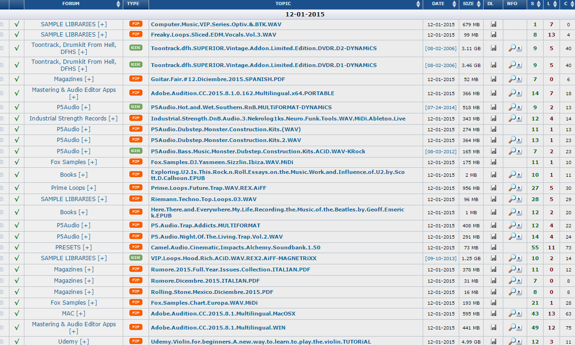Click DL floppy icon for Adobe.Audition MacOSX

pos(493,314)
